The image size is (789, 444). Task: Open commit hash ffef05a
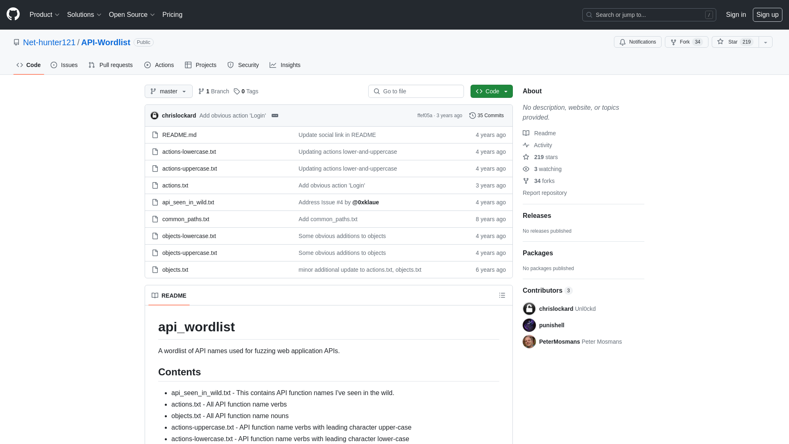click(425, 116)
